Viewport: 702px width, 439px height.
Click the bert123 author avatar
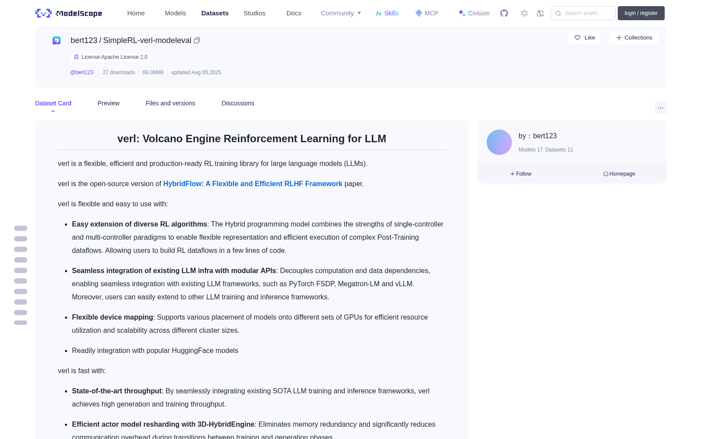point(499,142)
